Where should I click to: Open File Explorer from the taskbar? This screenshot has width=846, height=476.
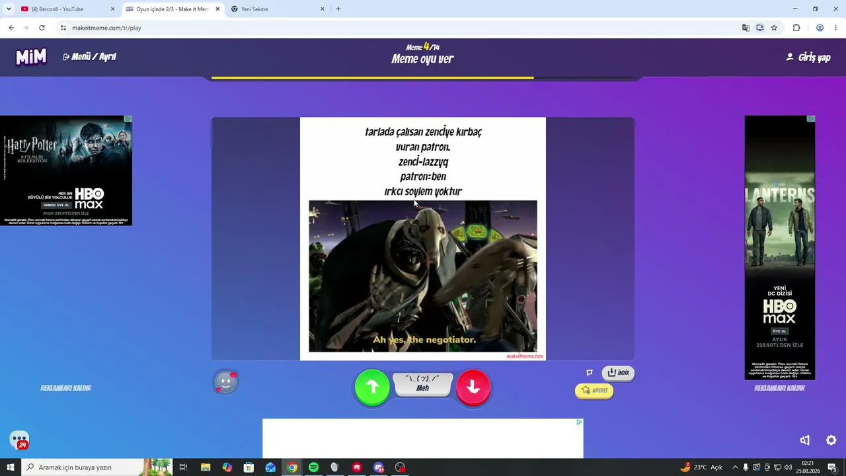[205, 467]
